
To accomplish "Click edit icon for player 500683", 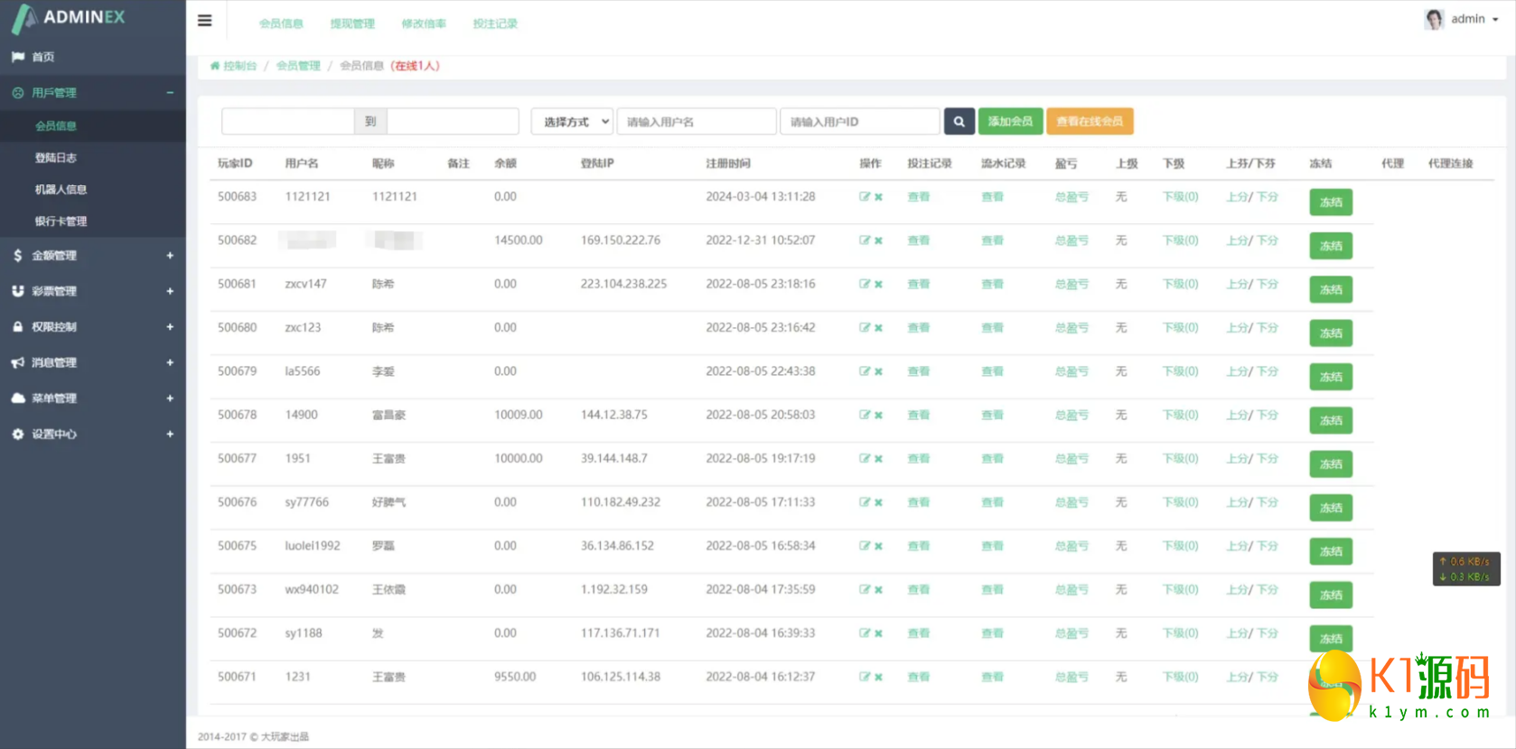I will (865, 197).
